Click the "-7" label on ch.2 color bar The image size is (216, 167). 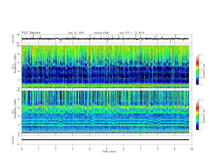coord(201,130)
